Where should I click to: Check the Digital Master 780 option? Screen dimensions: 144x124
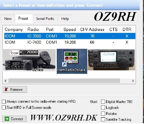[103, 102]
